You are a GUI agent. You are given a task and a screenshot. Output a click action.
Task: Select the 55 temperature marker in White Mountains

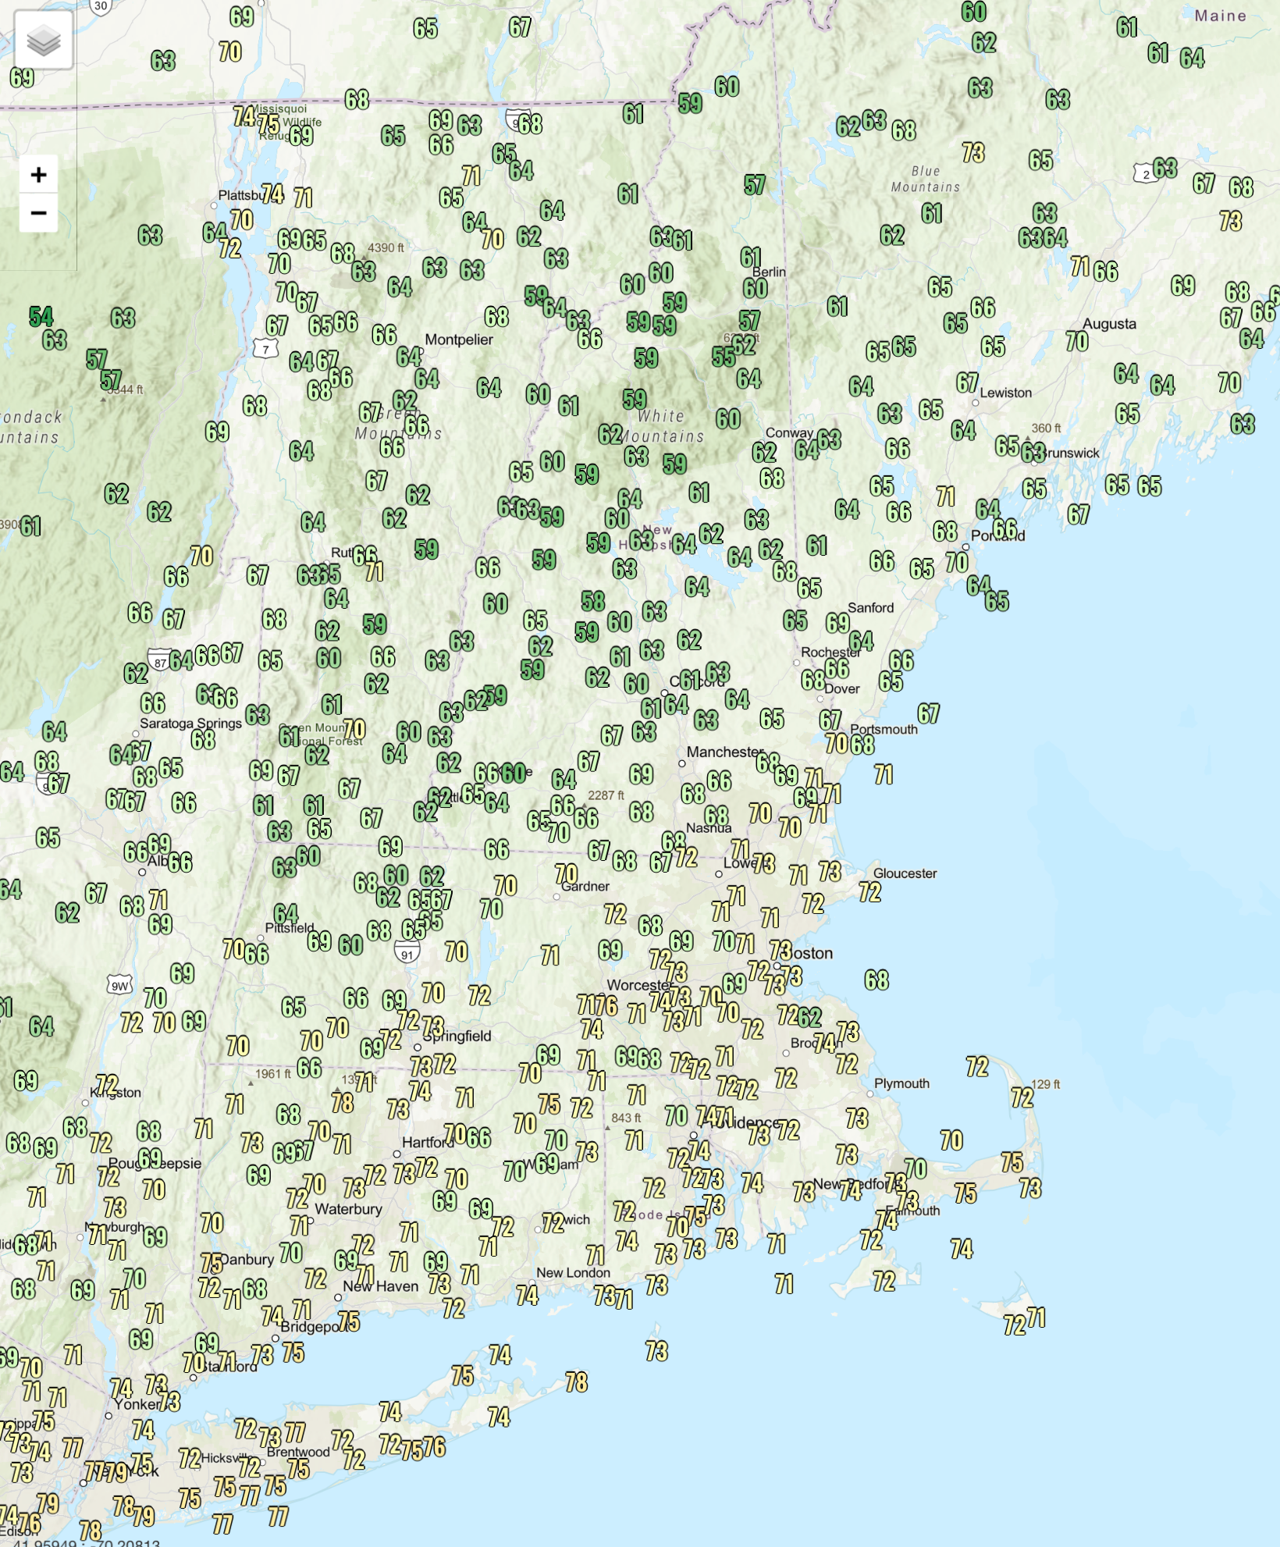724,357
